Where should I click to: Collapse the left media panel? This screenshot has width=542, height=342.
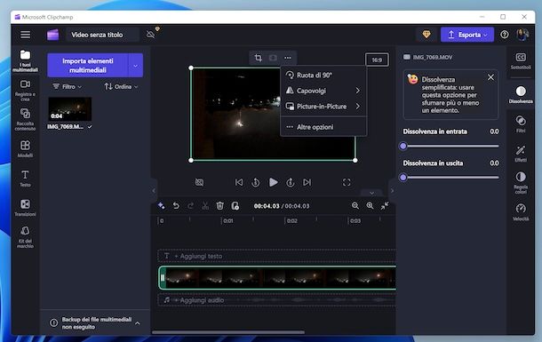154,190
